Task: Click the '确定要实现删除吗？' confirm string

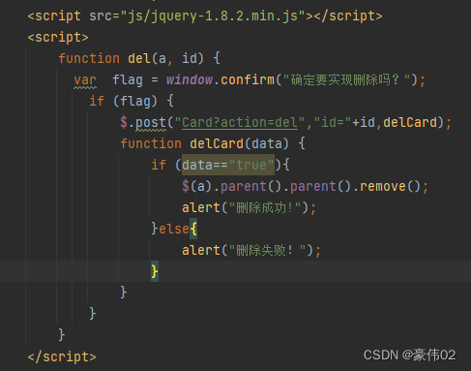Action: click(x=346, y=79)
